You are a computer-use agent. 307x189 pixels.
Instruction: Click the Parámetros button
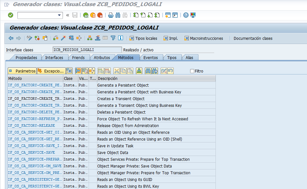[22, 71]
